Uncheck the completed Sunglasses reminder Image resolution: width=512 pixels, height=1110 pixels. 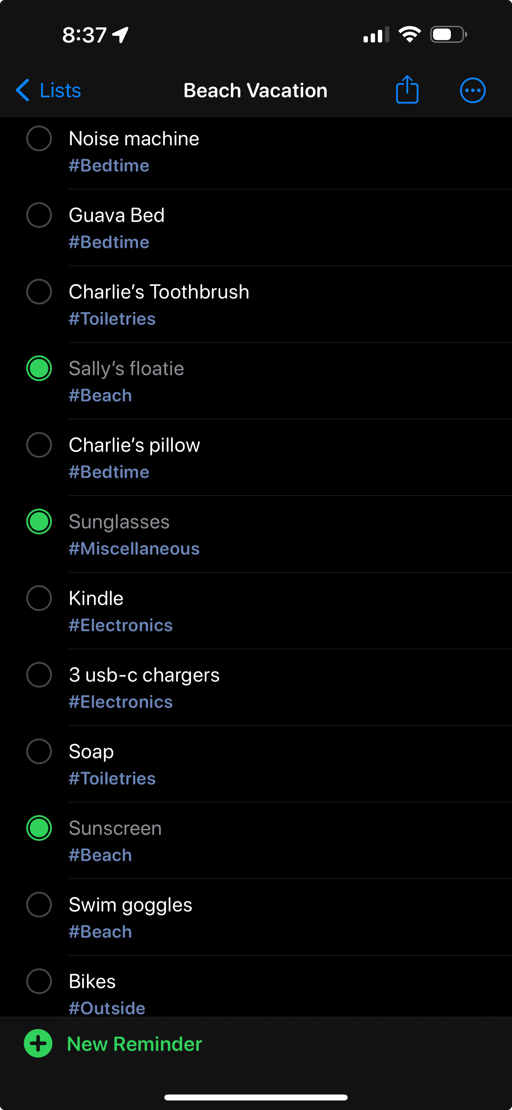39,521
